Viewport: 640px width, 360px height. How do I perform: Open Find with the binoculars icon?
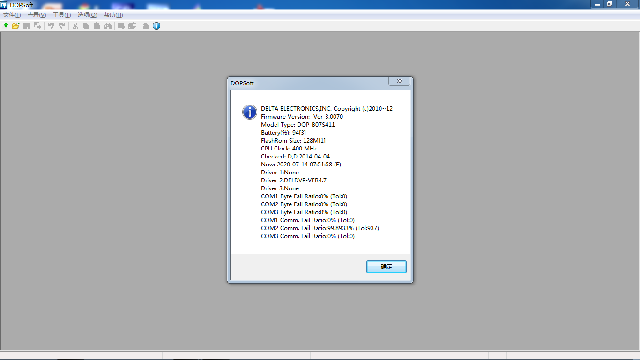[108, 26]
